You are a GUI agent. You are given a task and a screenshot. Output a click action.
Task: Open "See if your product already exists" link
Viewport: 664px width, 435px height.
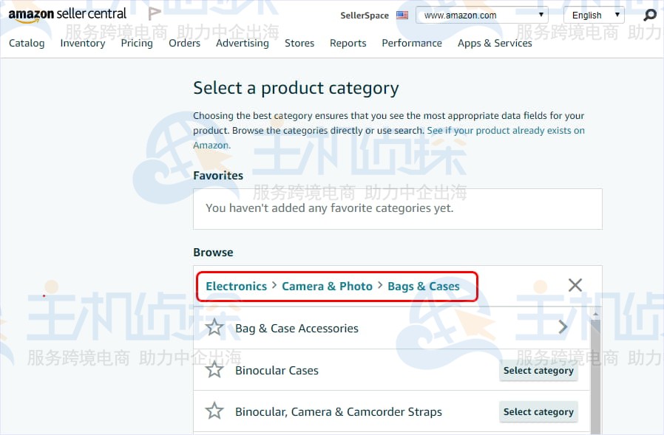click(506, 130)
